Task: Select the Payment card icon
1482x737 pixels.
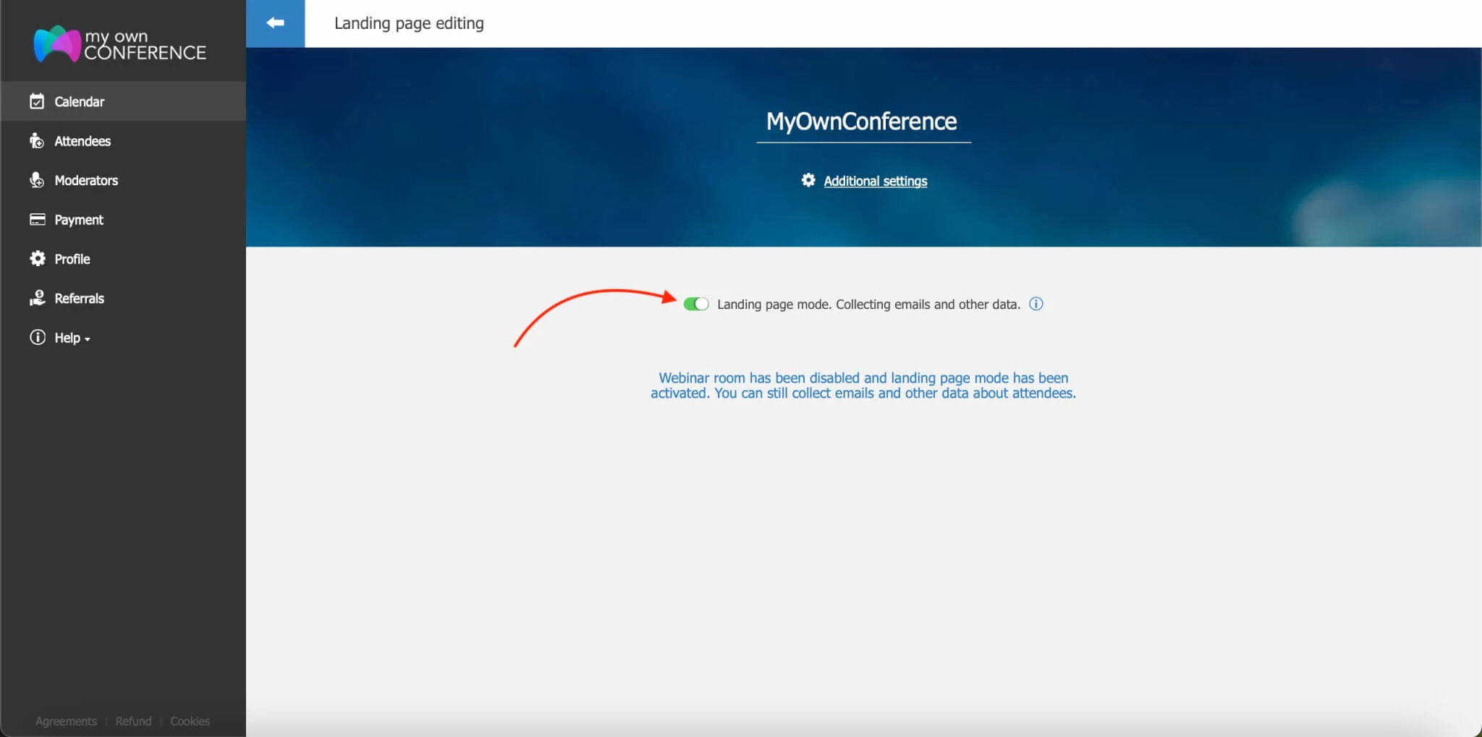Action: coord(38,219)
